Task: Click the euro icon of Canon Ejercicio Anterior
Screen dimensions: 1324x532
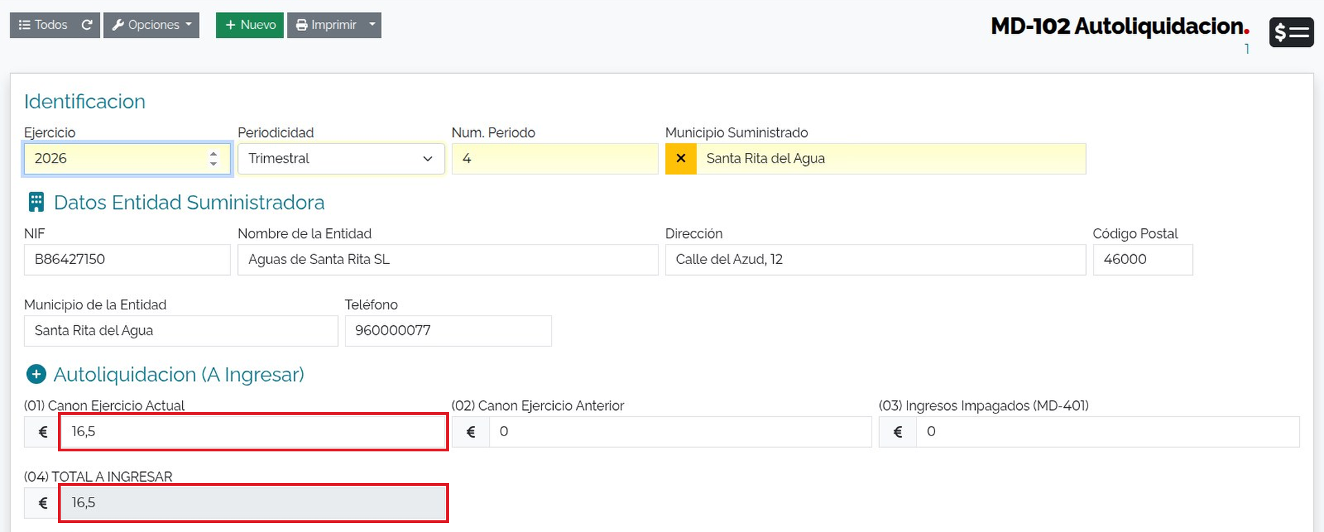Action: pos(471,432)
